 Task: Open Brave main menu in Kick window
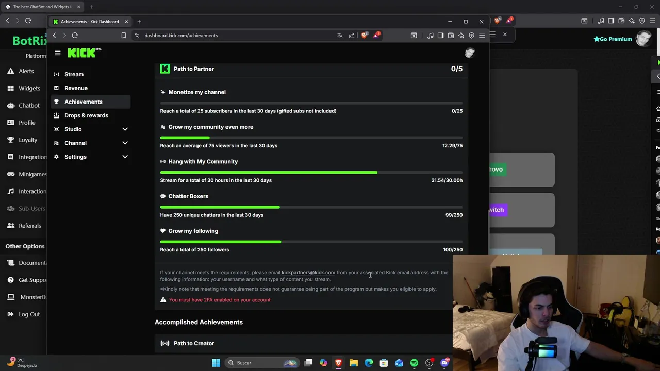pos(482,36)
